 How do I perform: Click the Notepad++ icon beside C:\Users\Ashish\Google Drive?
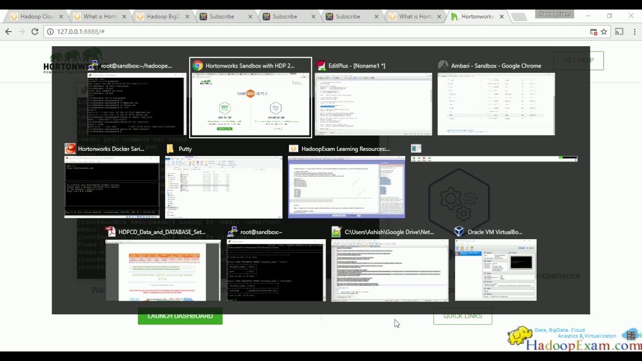[x=337, y=232]
